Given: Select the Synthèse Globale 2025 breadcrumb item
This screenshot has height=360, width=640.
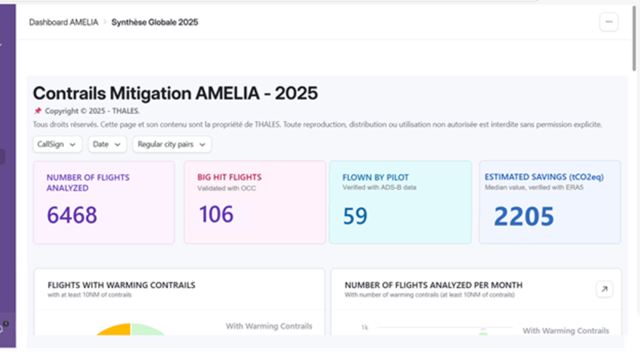Looking at the screenshot, I should coord(155,22).
